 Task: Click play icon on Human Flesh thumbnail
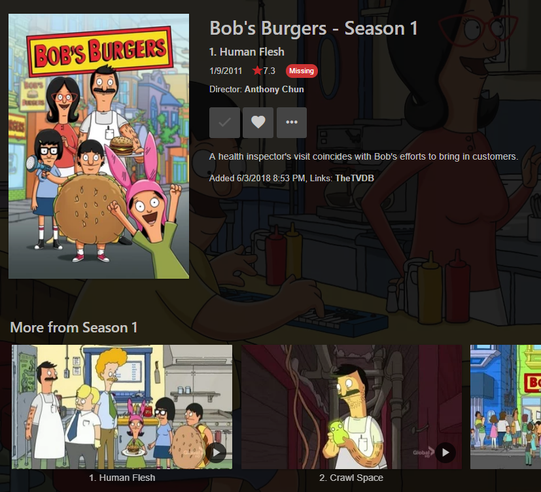pyautogui.click(x=217, y=452)
